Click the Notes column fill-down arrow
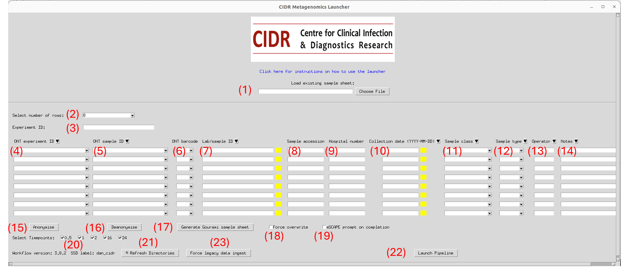 pyautogui.click(x=576, y=141)
